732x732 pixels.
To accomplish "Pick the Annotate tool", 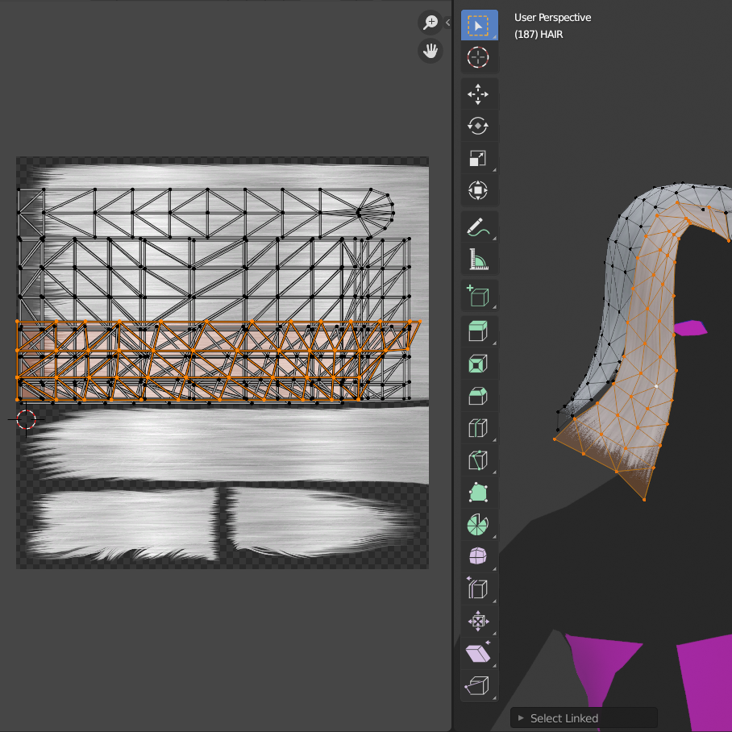I will coord(479,226).
